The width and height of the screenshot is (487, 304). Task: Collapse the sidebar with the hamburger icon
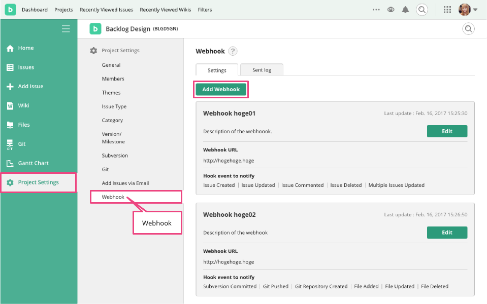point(66,29)
